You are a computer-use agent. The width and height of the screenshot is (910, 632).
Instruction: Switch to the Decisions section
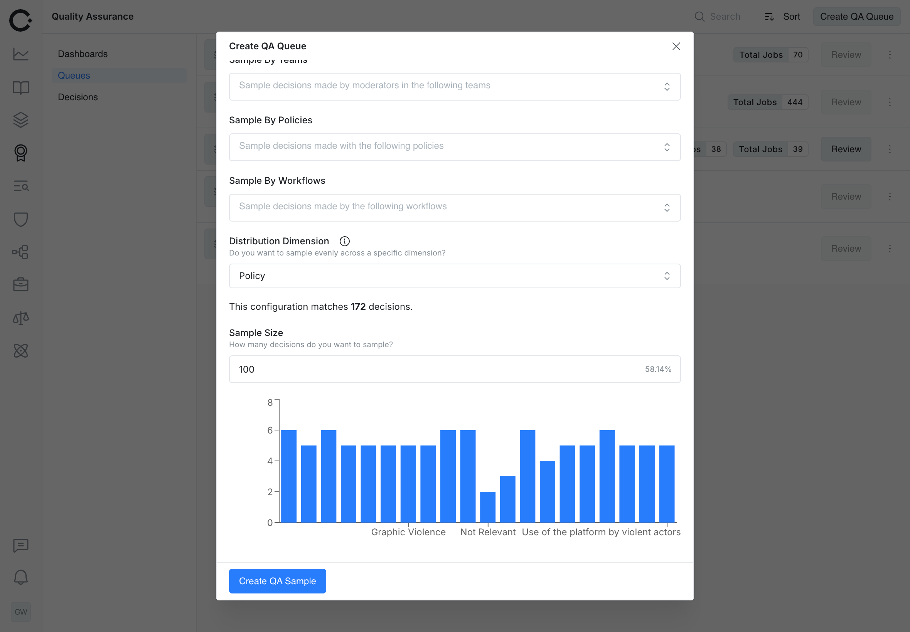tap(78, 97)
